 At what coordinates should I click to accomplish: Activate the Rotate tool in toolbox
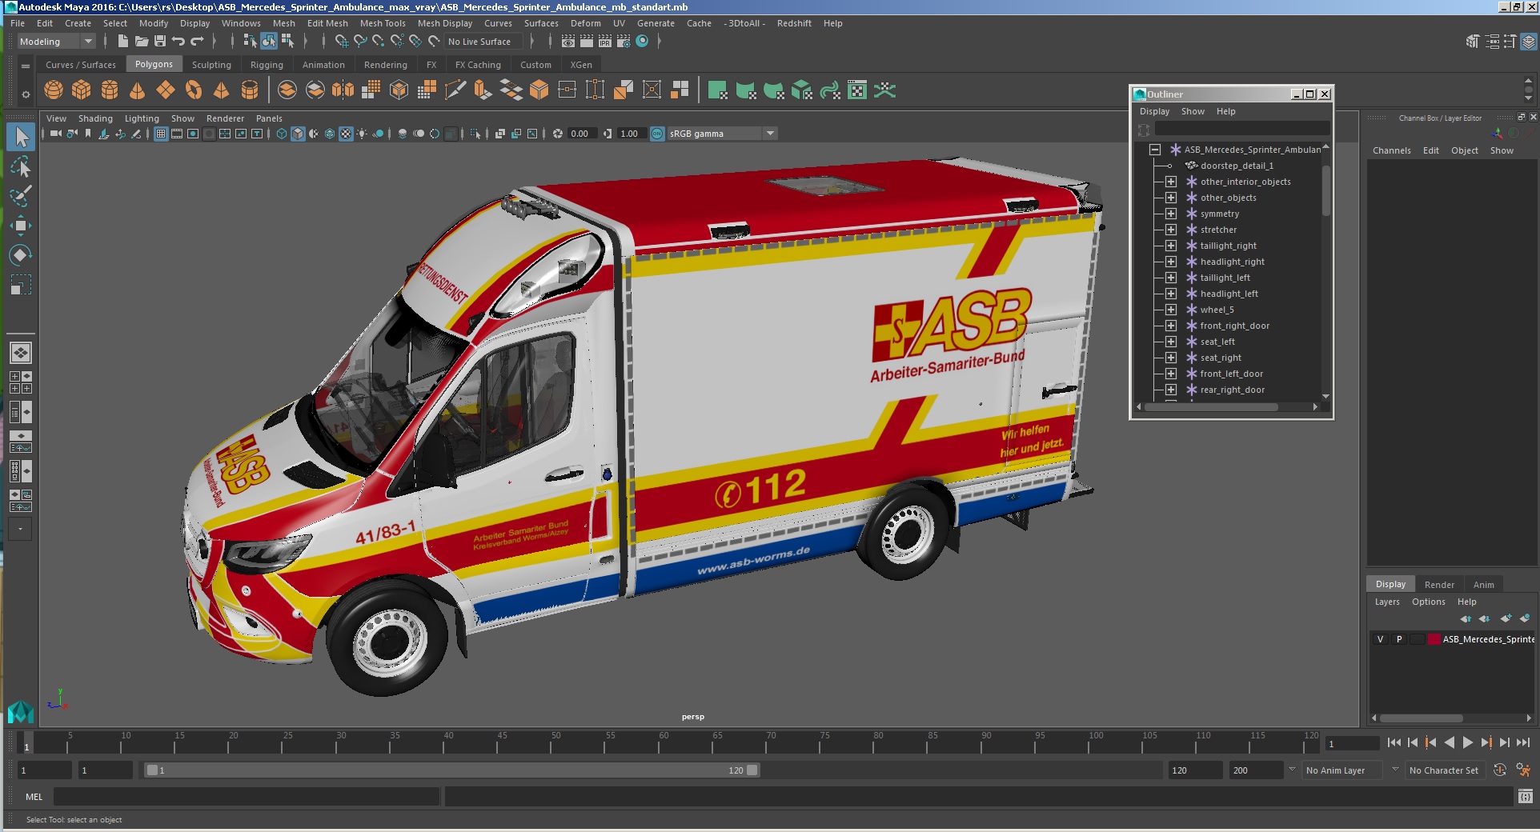click(x=21, y=255)
